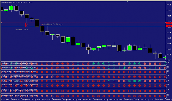
Task: Select the upper red horizontal line's left handle
Action: tap(1, 23)
